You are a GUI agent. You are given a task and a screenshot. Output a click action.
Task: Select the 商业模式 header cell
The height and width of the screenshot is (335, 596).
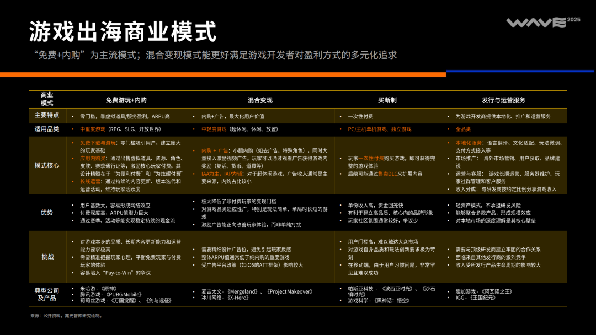pyautogui.click(x=46, y=100)
